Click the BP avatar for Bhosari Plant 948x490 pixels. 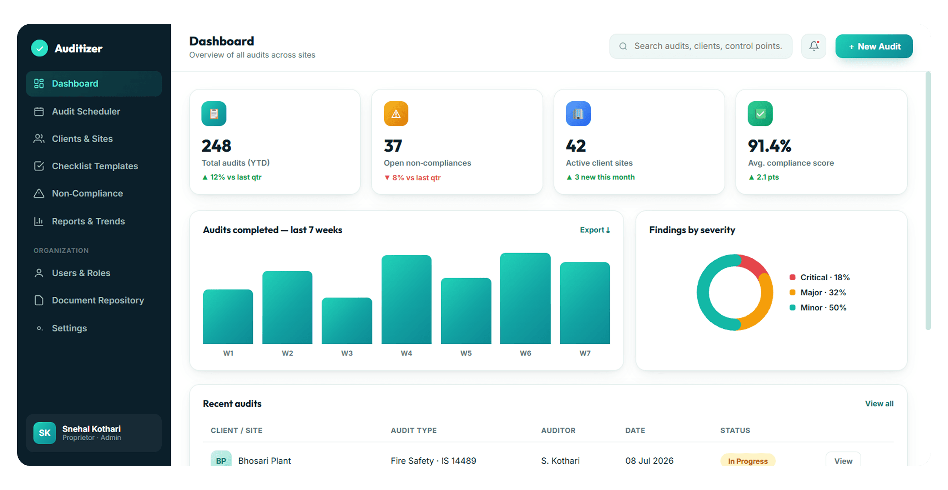pos(221,459)
